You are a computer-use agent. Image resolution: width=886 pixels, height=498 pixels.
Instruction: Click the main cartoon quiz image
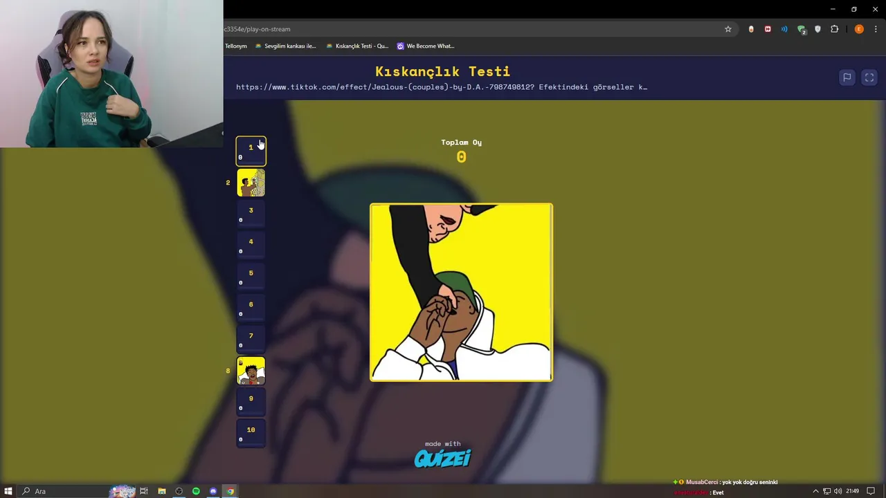click(461, 292)
